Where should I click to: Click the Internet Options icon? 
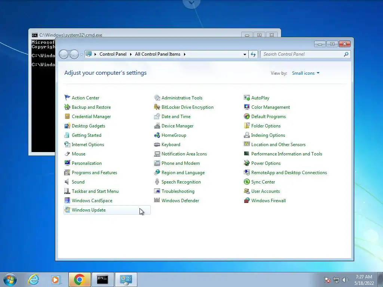point(67,145)
